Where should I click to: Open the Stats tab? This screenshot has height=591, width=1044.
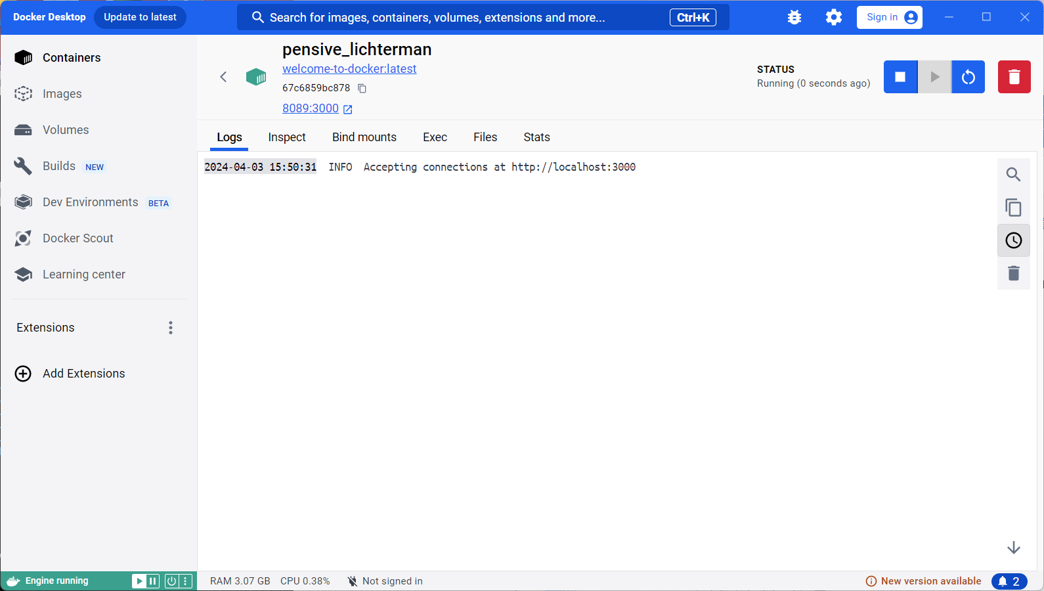pos(536,137)
